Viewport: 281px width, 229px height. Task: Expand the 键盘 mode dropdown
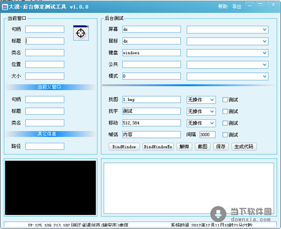point(228,53)
